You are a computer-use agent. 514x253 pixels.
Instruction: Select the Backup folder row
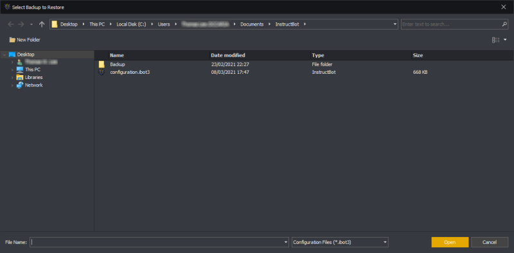[x=304, y=64]
